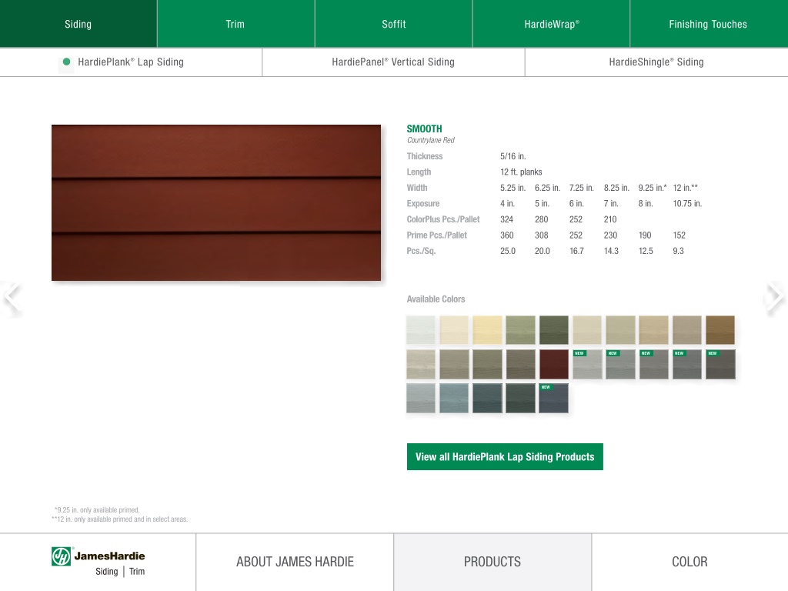Click the Exposure row label
This screenshot has width=788, height=591.
[x=423, y=203]
